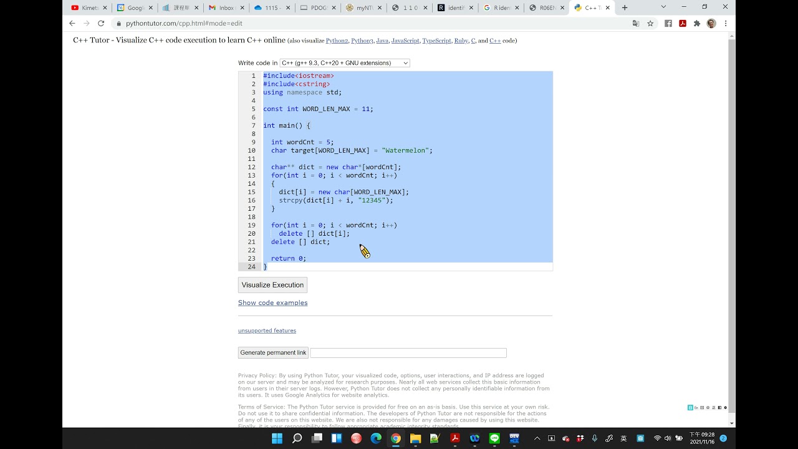Screen dimensions: 798x449
Task: Click the address bar lock icon
Action: pos(118,23)
